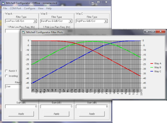The image size is (167, 123).
Task: Toggle the Inverting checkbox
Action: [6, 76]
